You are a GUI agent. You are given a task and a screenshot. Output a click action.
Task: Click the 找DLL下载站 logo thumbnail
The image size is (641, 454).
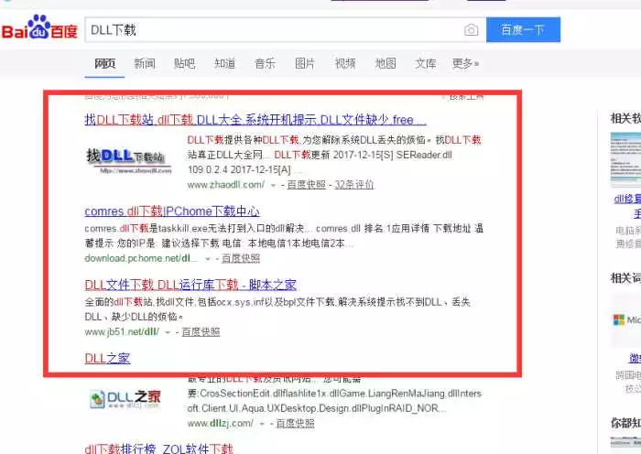pyautogui.click(x=129, y=161)
